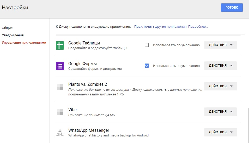Uncheck default use for Google Формы
The height and width of the screenshot is (143, 249).
tap(147, 66)
